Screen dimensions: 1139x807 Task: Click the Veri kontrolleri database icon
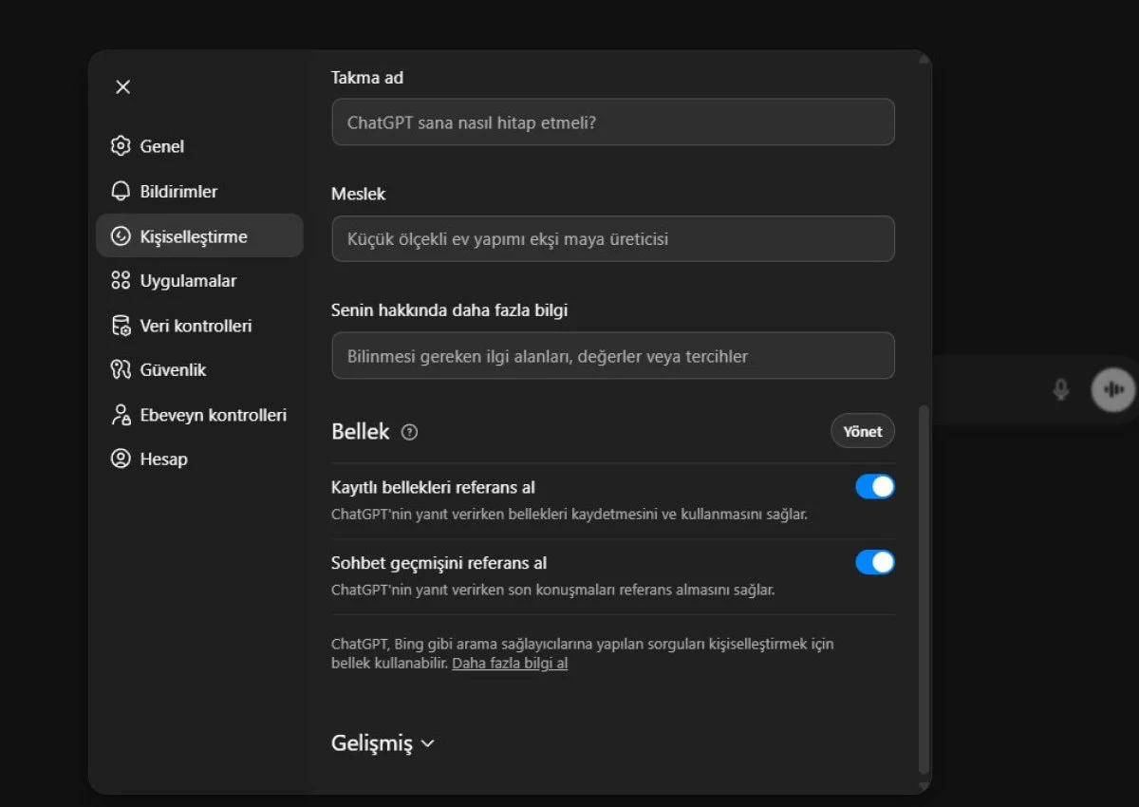coord(120,325)
